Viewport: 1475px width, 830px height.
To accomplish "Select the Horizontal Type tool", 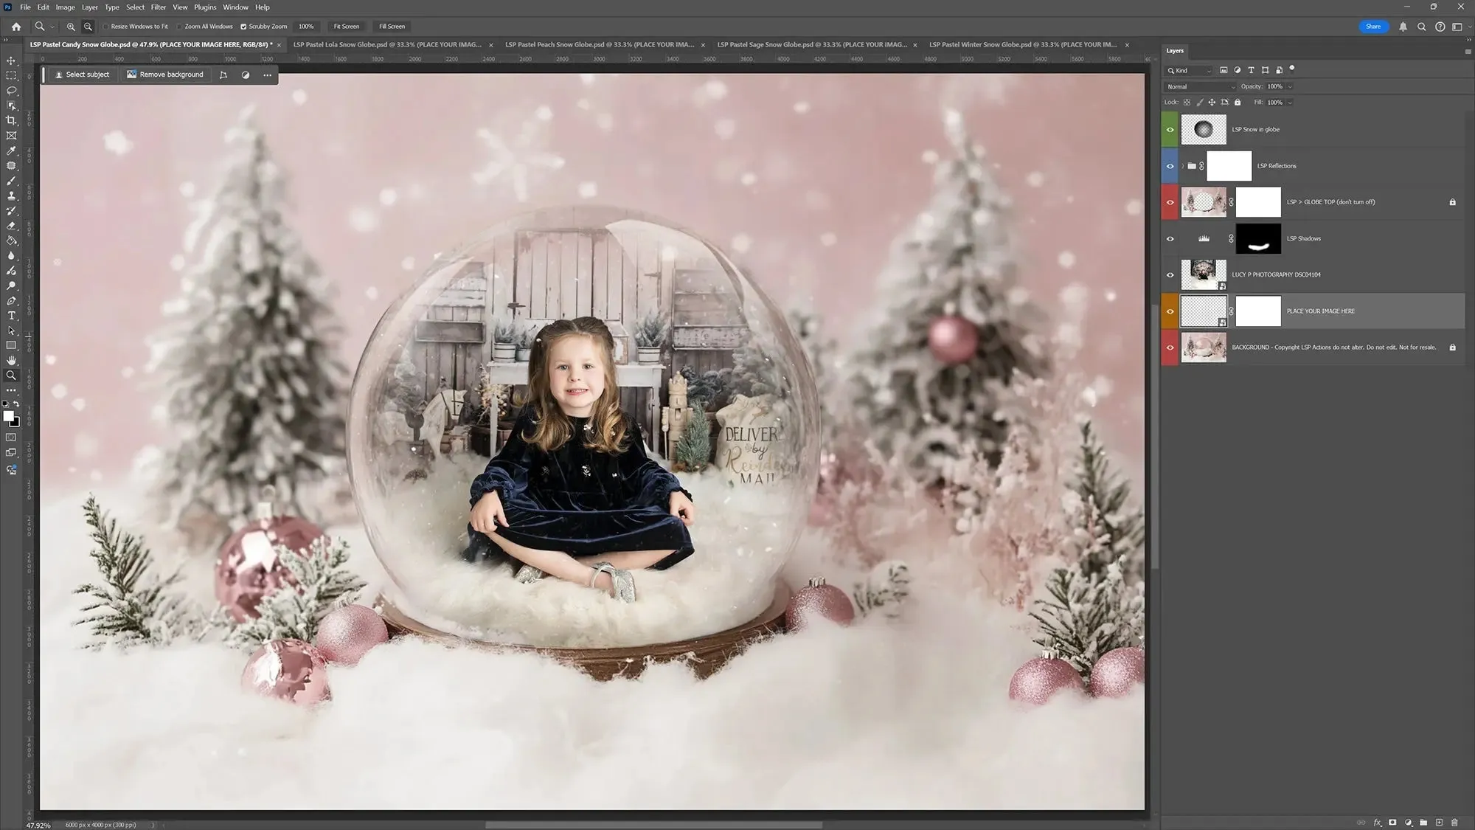I will (11, 316).
